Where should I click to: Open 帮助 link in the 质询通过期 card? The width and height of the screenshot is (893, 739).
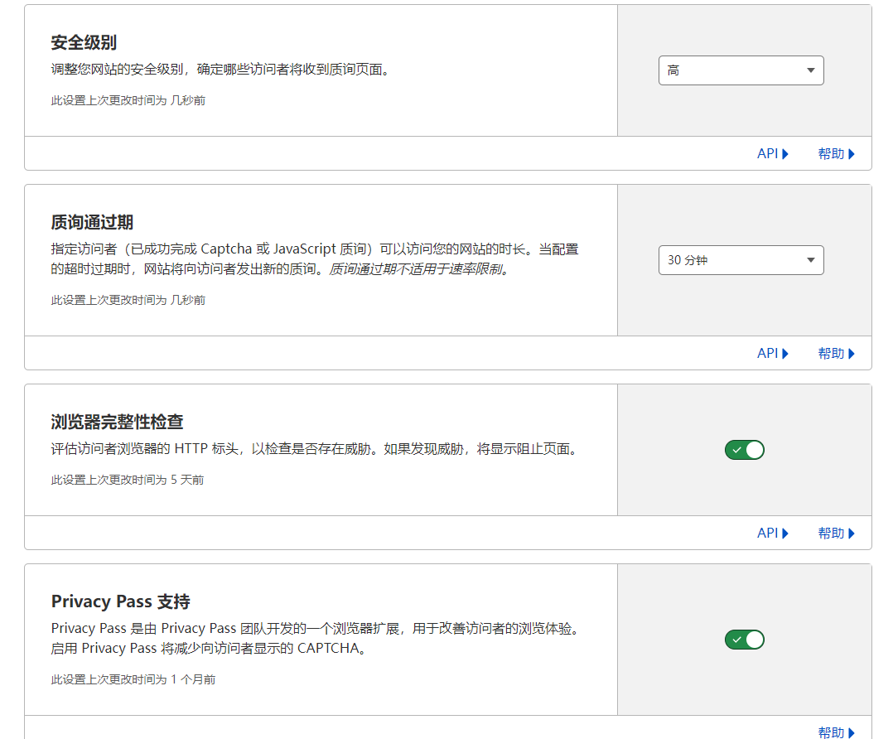pyautogui.click(x=835, y=353)
